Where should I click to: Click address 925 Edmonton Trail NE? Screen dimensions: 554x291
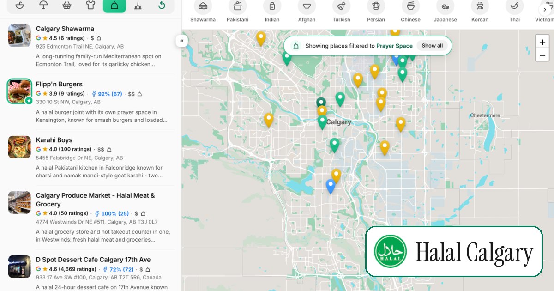click(x=80, y=47)
